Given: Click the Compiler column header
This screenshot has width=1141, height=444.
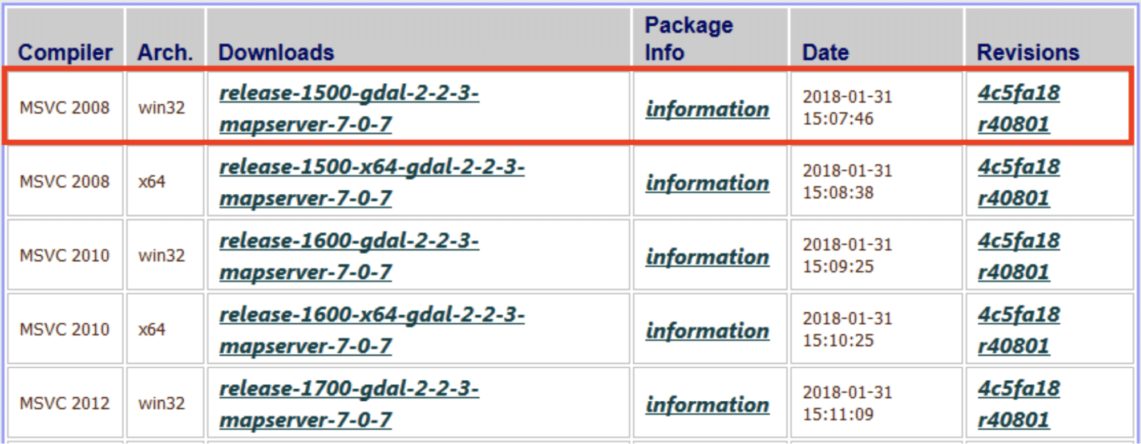Looking at the screenshot, I should click(65, 52).
